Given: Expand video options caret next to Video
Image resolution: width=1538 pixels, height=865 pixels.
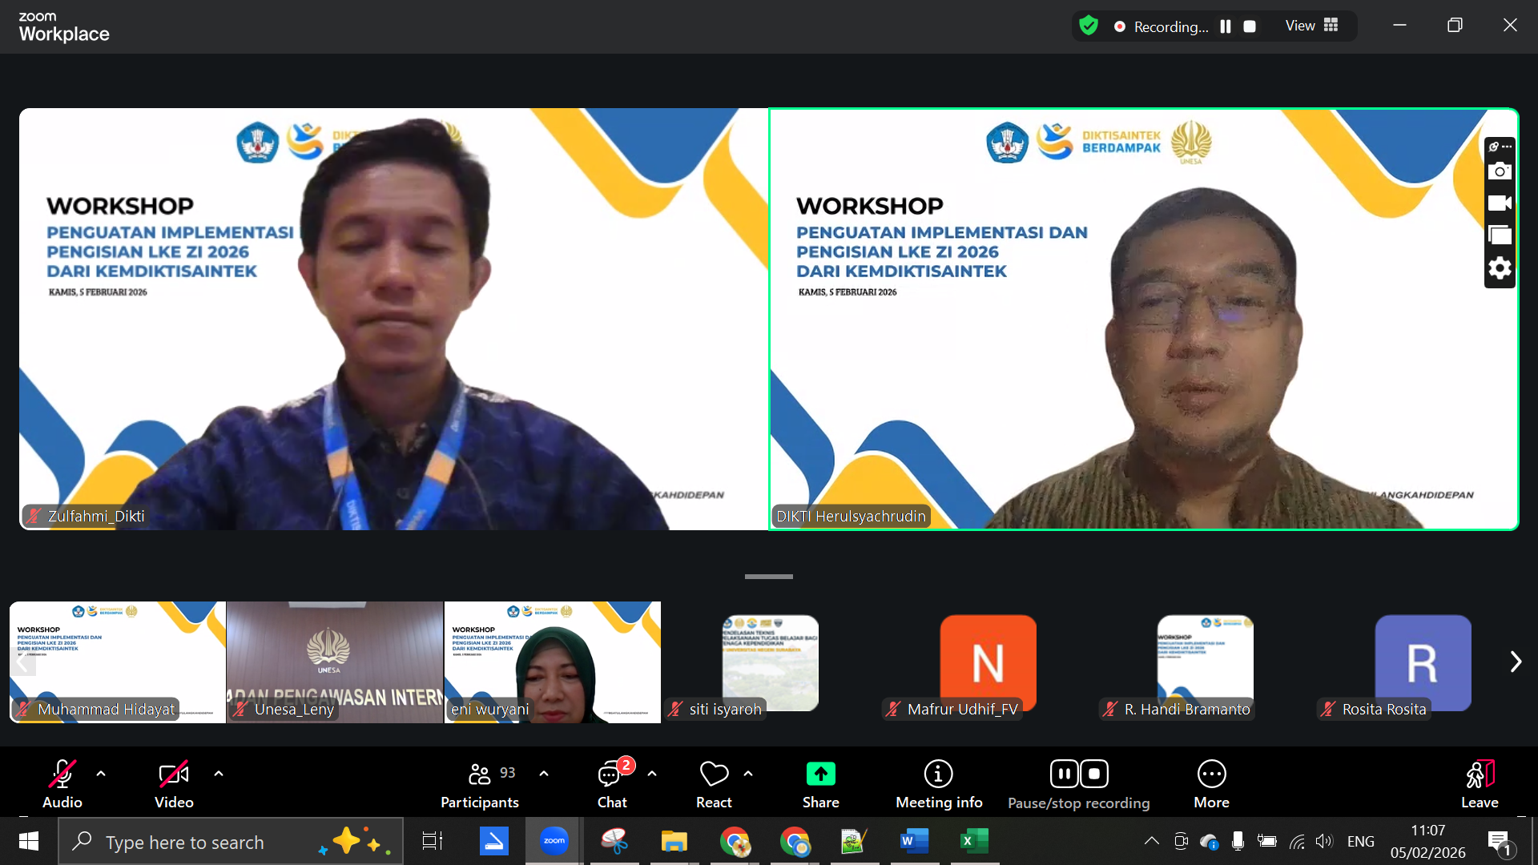Looking at the screenshot, I should (219, 774).
